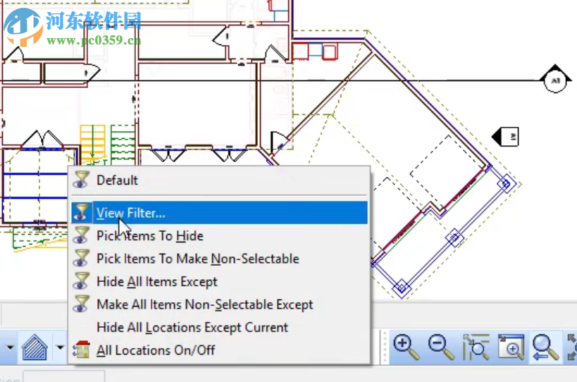577x382 pixels.
Task: Select the green staircase in the floor plan
Action: [x=123, y=144]
